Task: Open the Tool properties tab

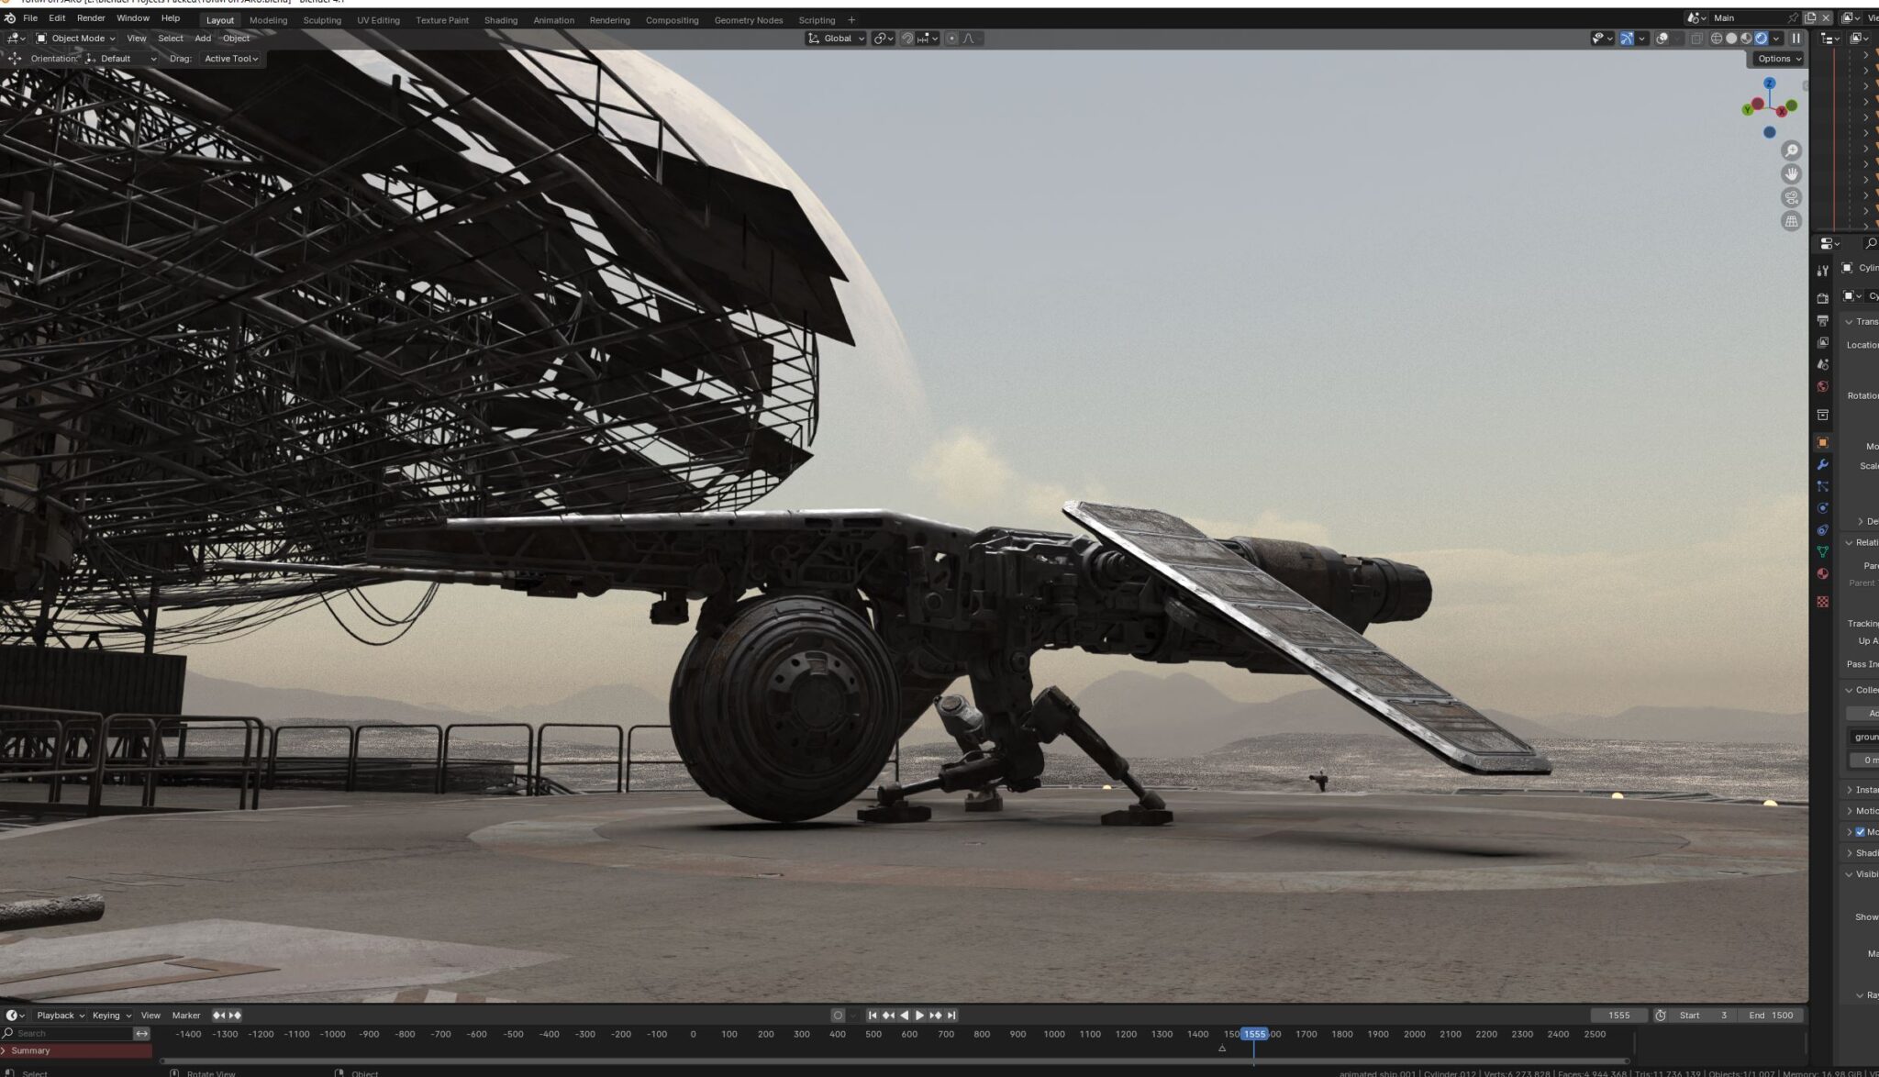Action: click(1823, 270)
